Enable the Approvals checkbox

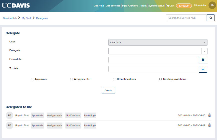[x=32, y=79]
